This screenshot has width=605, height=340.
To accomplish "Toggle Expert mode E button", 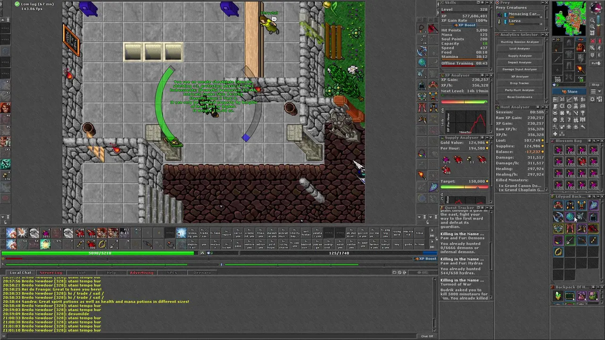I will pos(599,55).
